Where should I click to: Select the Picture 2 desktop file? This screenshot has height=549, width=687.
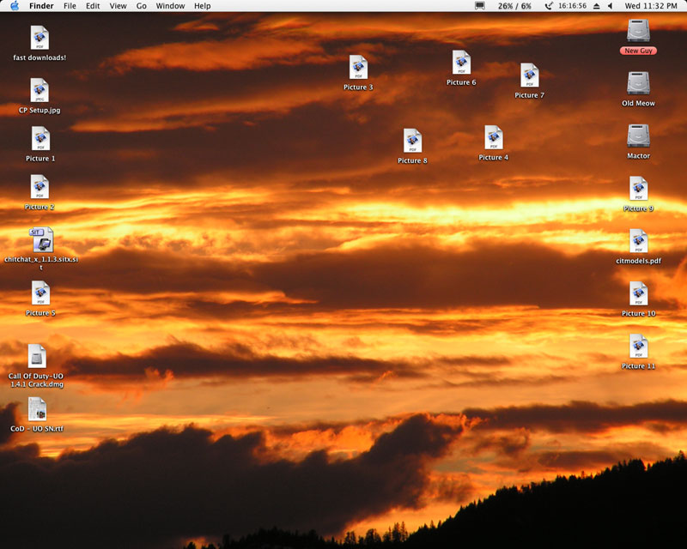pyautogui.click(x=40, y=186)
